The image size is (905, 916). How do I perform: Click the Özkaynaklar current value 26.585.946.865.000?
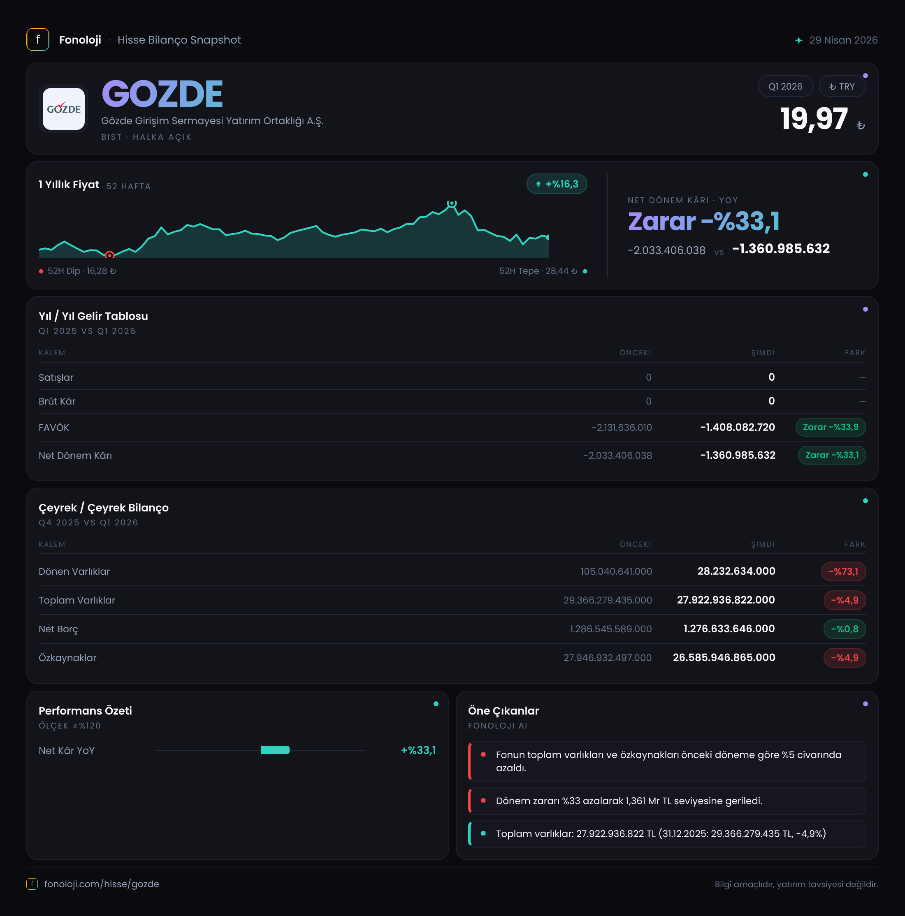pyautogui.click(x=724, y=658)
